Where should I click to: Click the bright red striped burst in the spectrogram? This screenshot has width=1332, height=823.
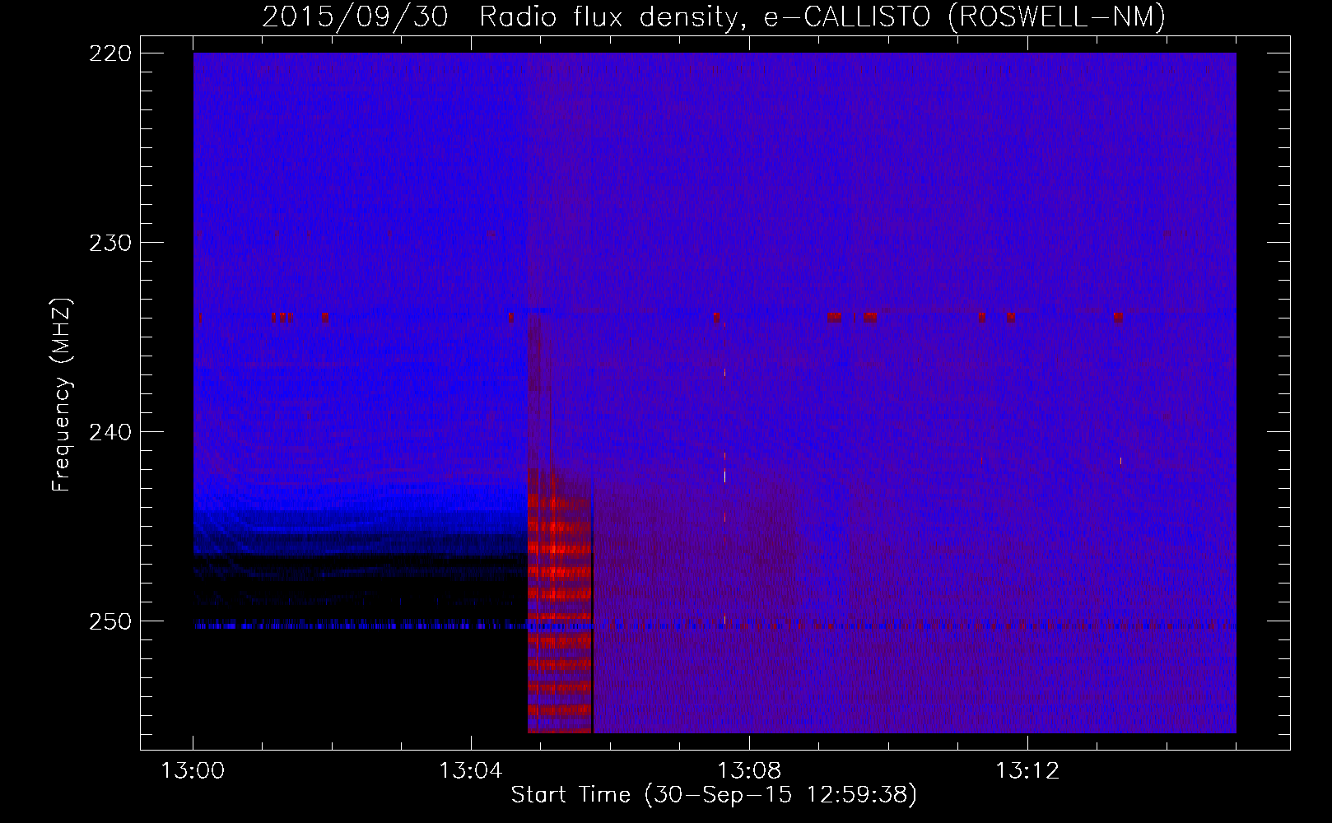coord(560,601)
